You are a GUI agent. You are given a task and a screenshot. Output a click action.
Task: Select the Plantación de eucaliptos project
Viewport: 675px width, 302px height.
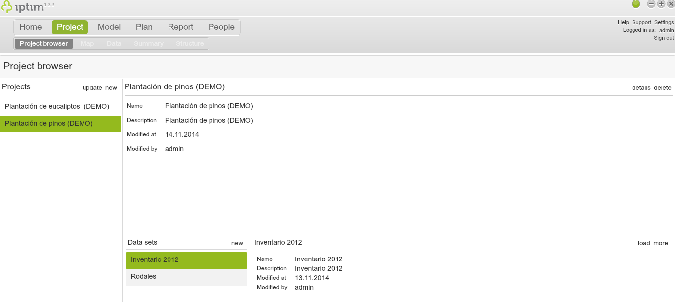(56, 106)
